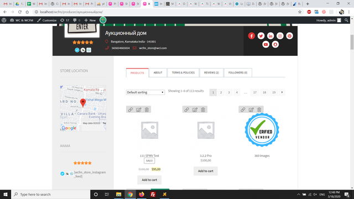Open the Default sorting dropdown
The width and height of the screenshot is (354, 199).
click(x=145, y=92)
